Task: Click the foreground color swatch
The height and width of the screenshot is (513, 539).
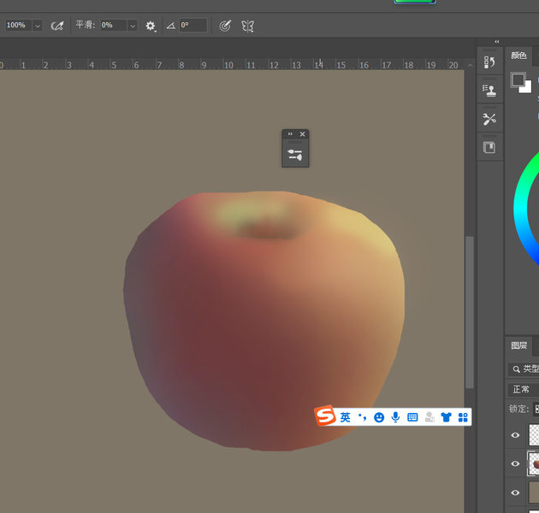Action: 518,80
